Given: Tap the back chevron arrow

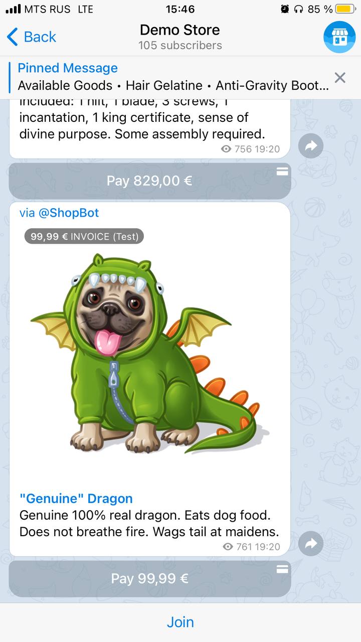Looking at the screenshot, I should 13,37.
